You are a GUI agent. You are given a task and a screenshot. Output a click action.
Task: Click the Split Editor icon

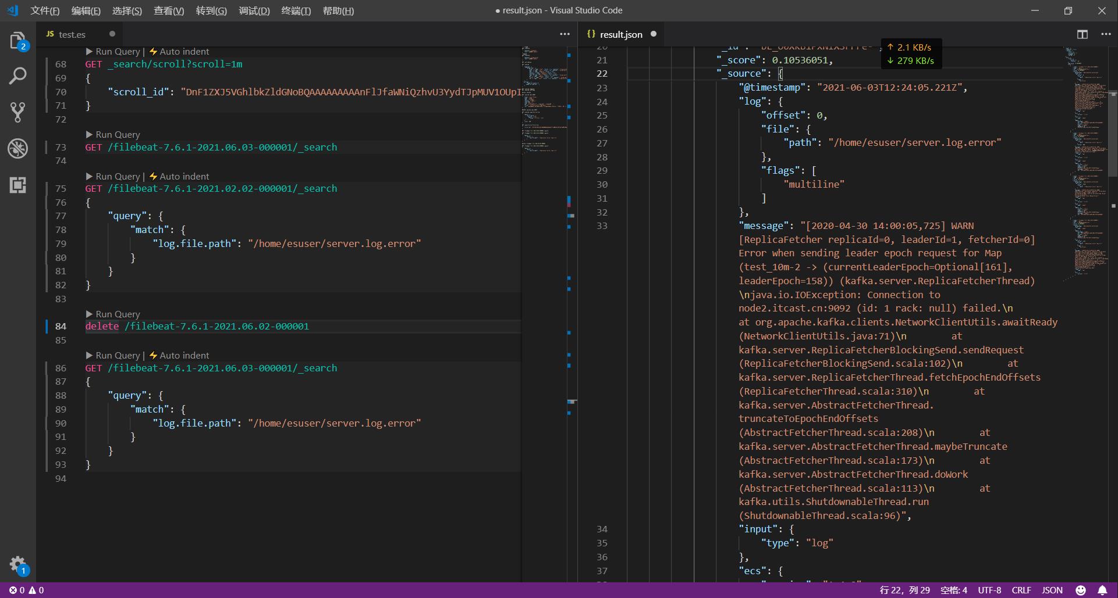1082,34
